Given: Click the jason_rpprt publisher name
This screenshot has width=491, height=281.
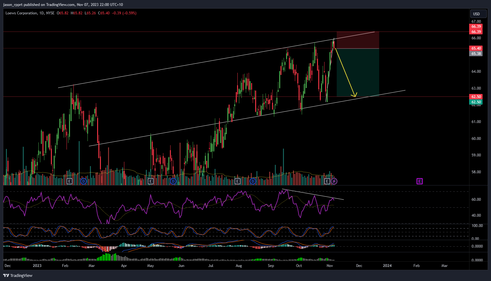Looking at the screenshot, I should pos(13,5).
